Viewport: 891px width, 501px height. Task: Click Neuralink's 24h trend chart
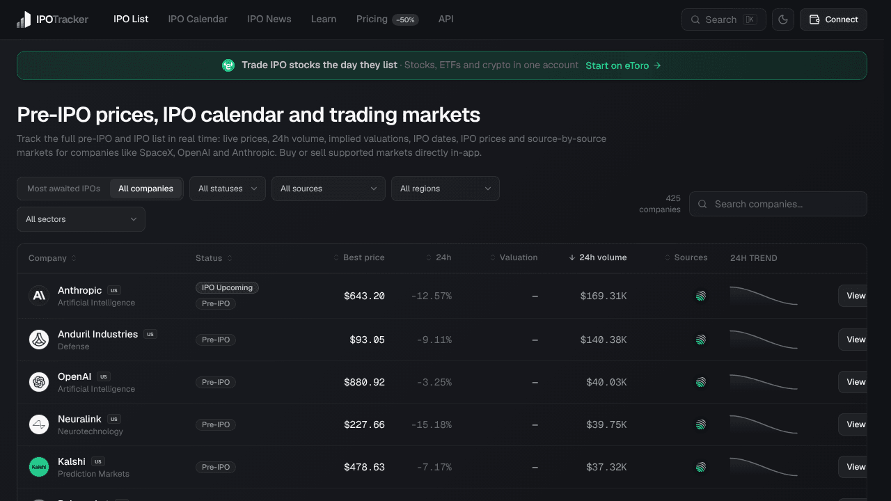[764, 424]
